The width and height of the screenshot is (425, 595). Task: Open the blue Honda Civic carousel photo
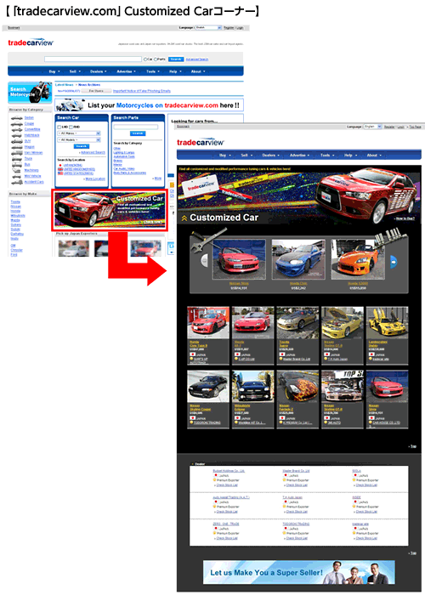pos(298,259)
